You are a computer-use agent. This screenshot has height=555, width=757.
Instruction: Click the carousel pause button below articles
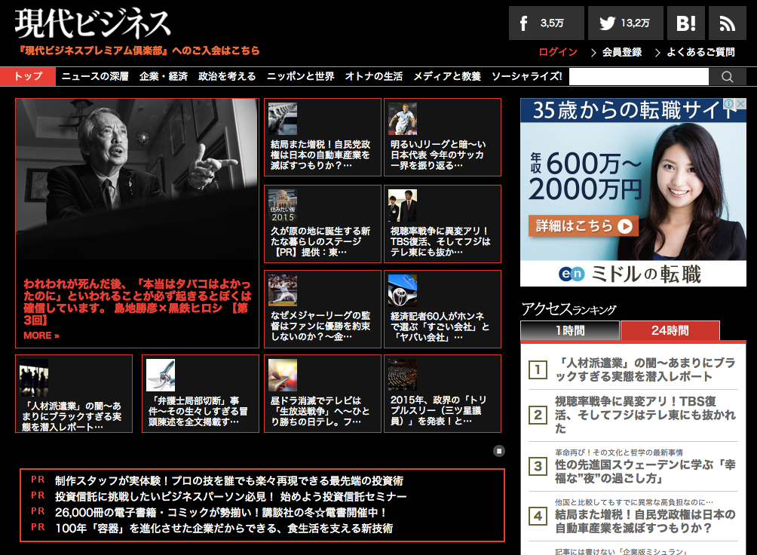click(x=498, y=451)
